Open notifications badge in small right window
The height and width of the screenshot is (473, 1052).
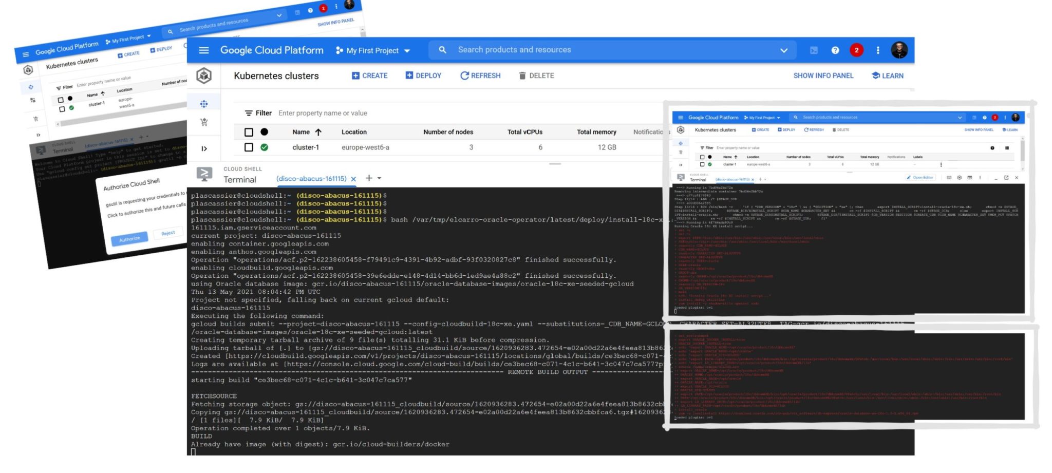click(995, 118)
